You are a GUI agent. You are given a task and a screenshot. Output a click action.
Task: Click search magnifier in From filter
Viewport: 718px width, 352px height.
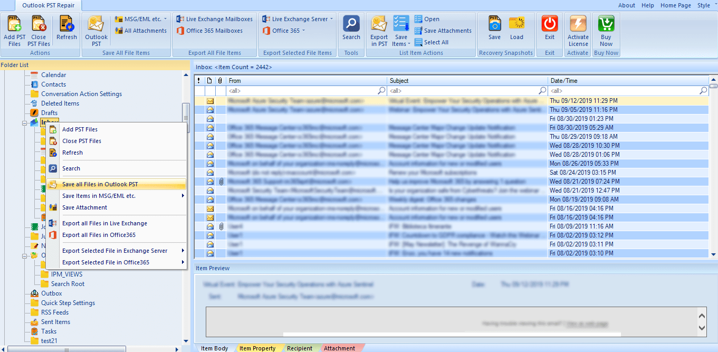tap(382, 91)
